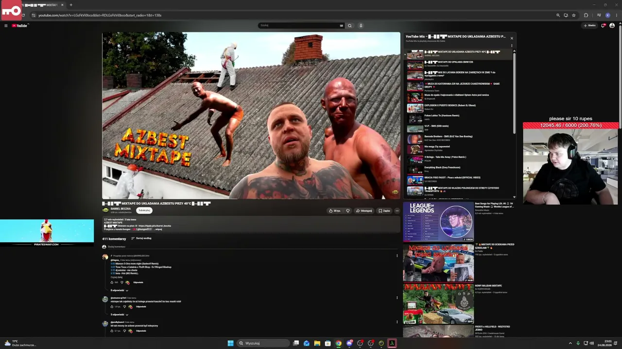
Task: Go to YouTube home via the logo
Action: coord(20,26)
